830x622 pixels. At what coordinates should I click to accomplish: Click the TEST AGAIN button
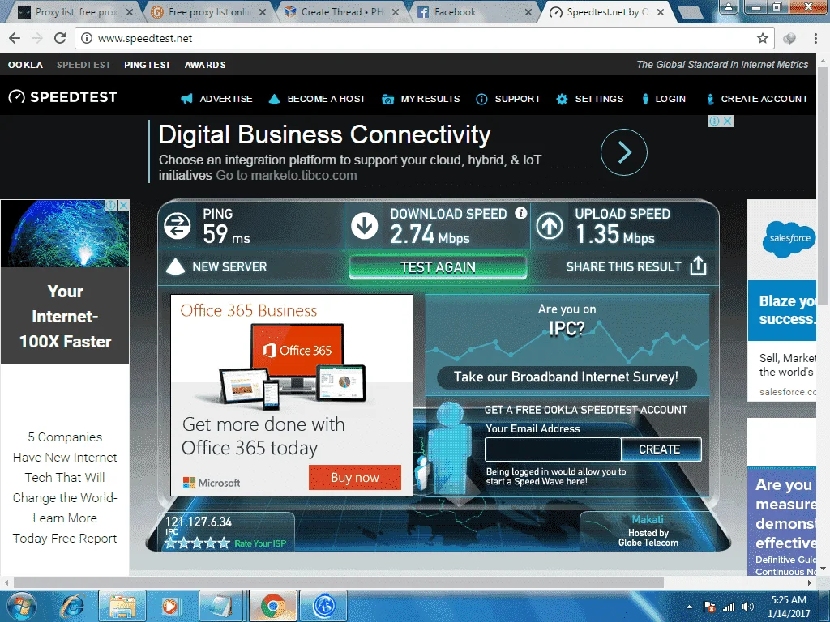point(438,267)
